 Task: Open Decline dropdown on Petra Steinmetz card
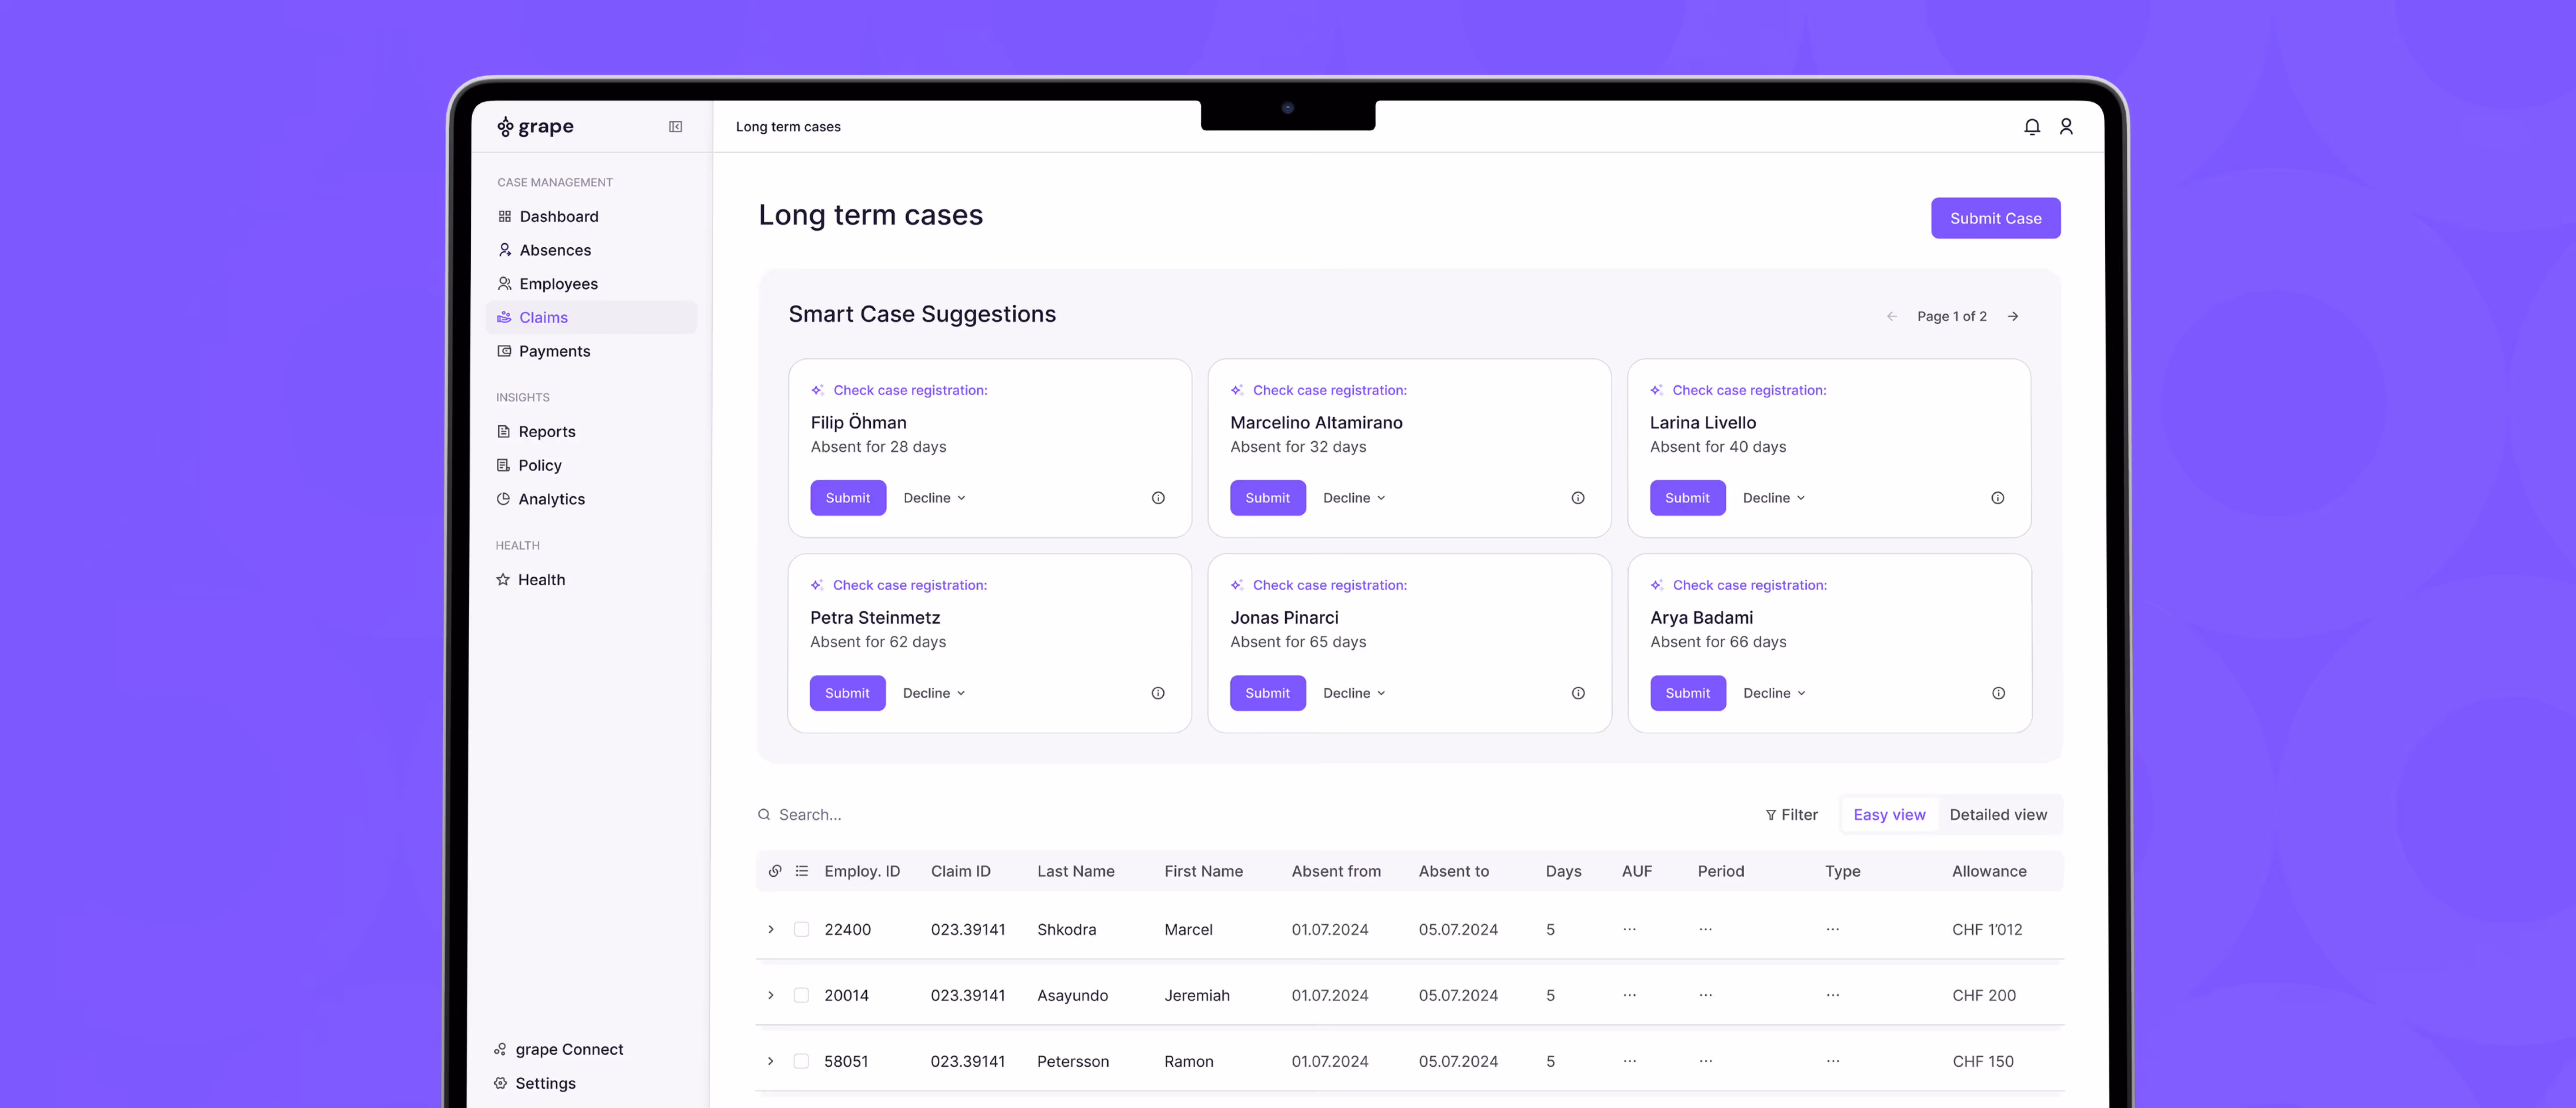pos(933,693)
